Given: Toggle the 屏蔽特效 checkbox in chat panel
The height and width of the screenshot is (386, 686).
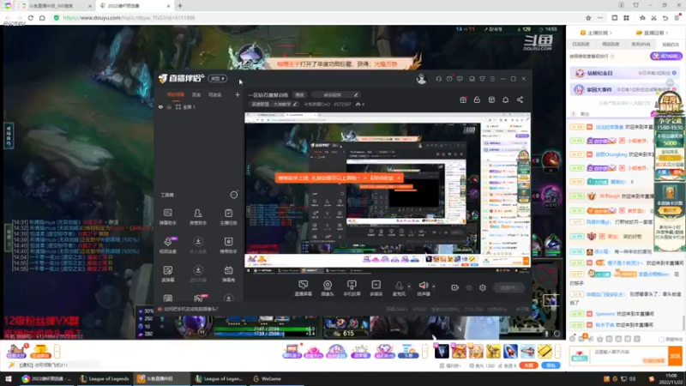Looking at the screenshot, I should (661, 339).
